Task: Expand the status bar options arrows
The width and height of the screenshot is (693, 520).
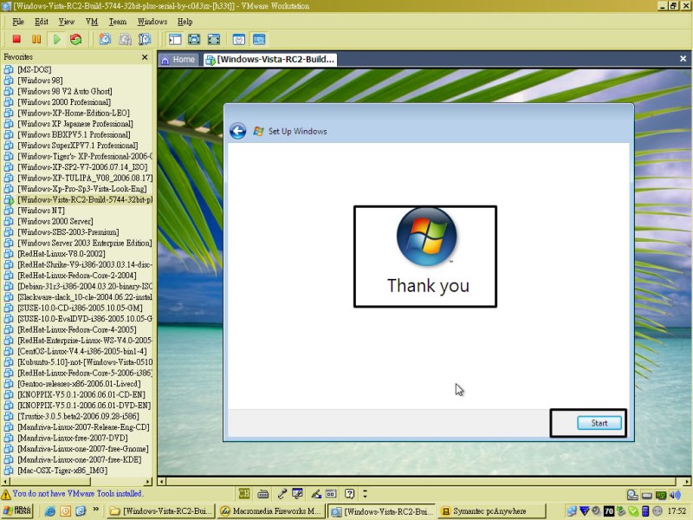Action: tap(365, 493)
